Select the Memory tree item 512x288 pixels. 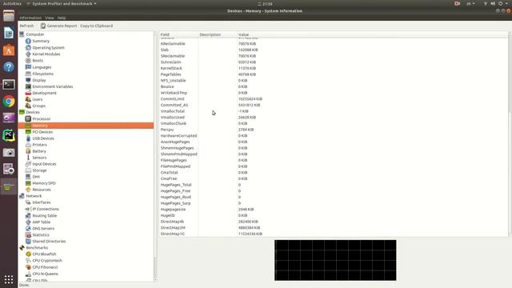pyautogui.click(x=86, y=126)
